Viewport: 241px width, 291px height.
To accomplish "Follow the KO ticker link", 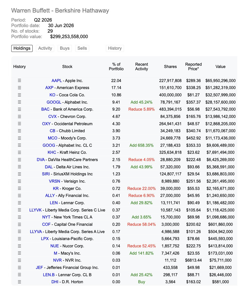I will click(x=52, y=95).
